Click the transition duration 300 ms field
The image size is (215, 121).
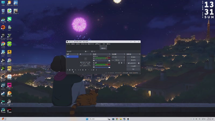pyautogui.click(x=119, y=60)
